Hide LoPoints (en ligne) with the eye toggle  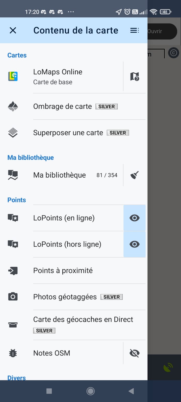[134, 218]
